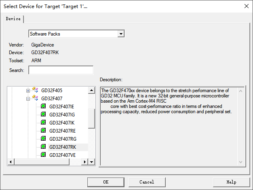Expand the GD32F405 tree node

(x=28, y=91)
